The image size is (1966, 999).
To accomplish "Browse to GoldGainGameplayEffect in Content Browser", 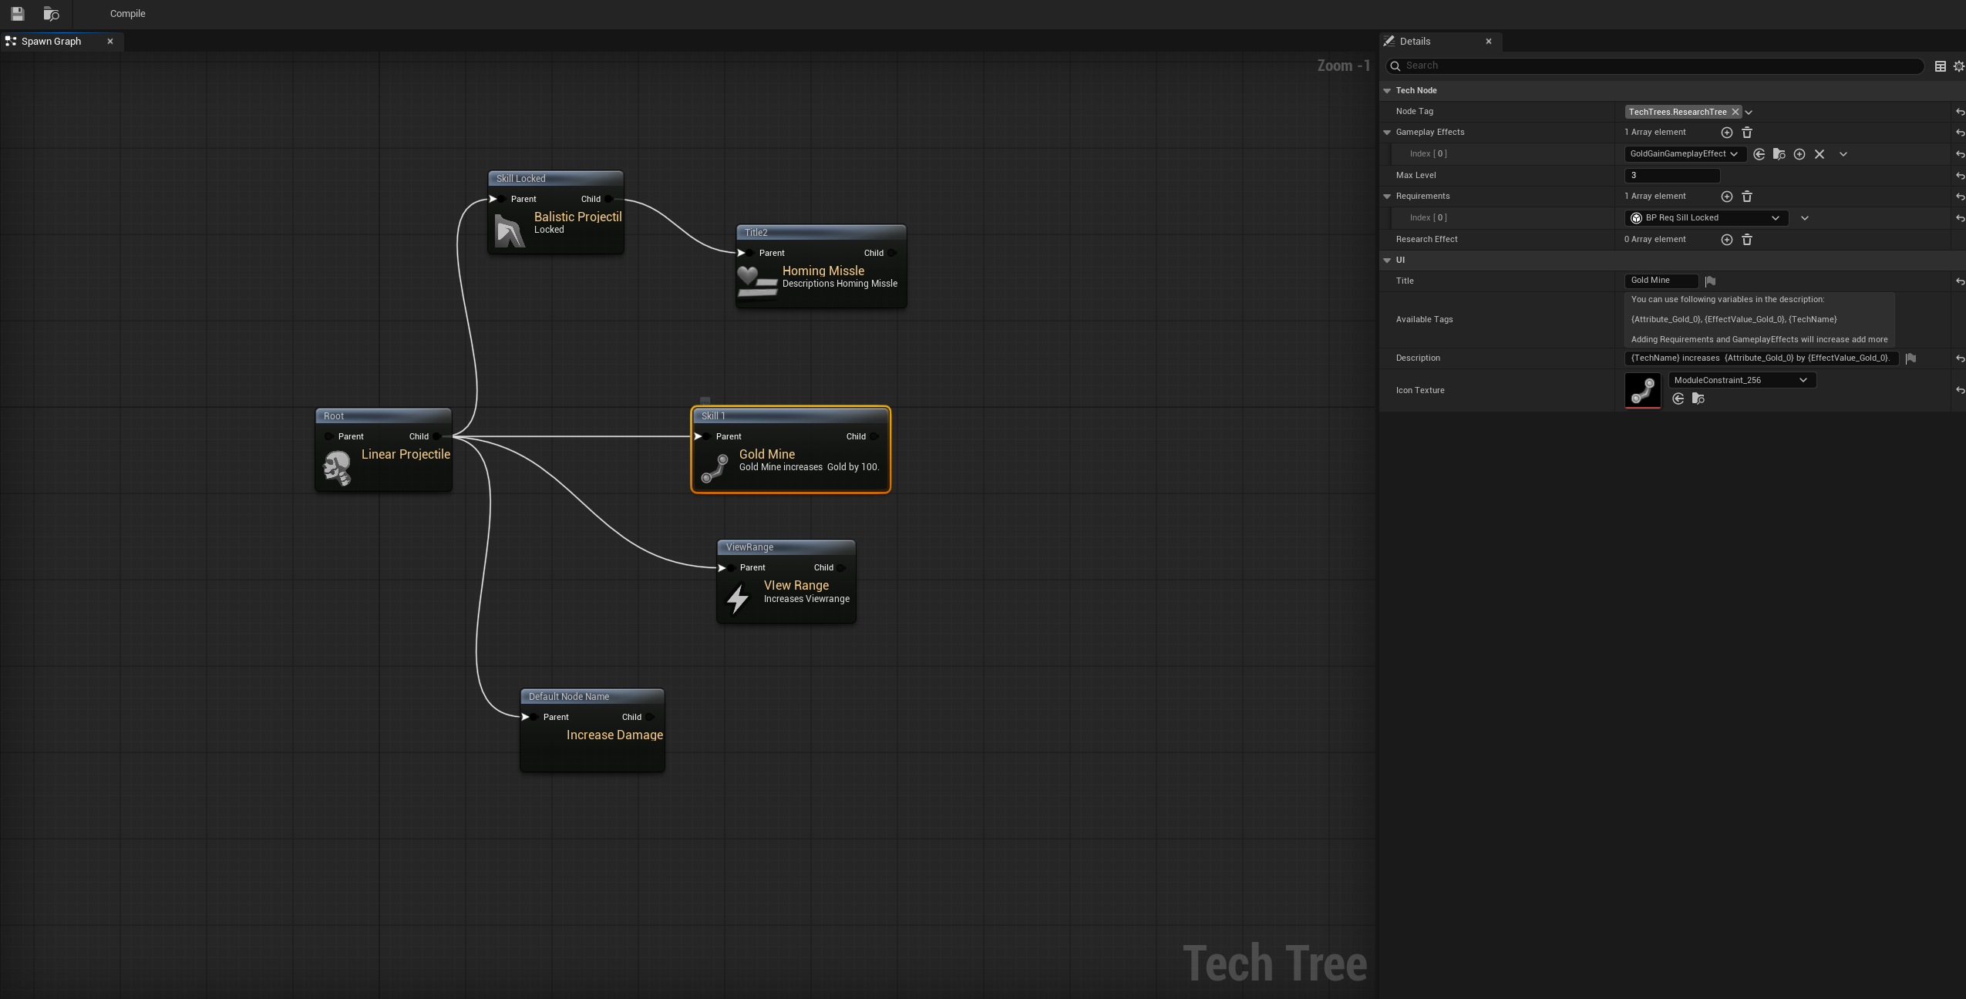I will coord(1778,153).
